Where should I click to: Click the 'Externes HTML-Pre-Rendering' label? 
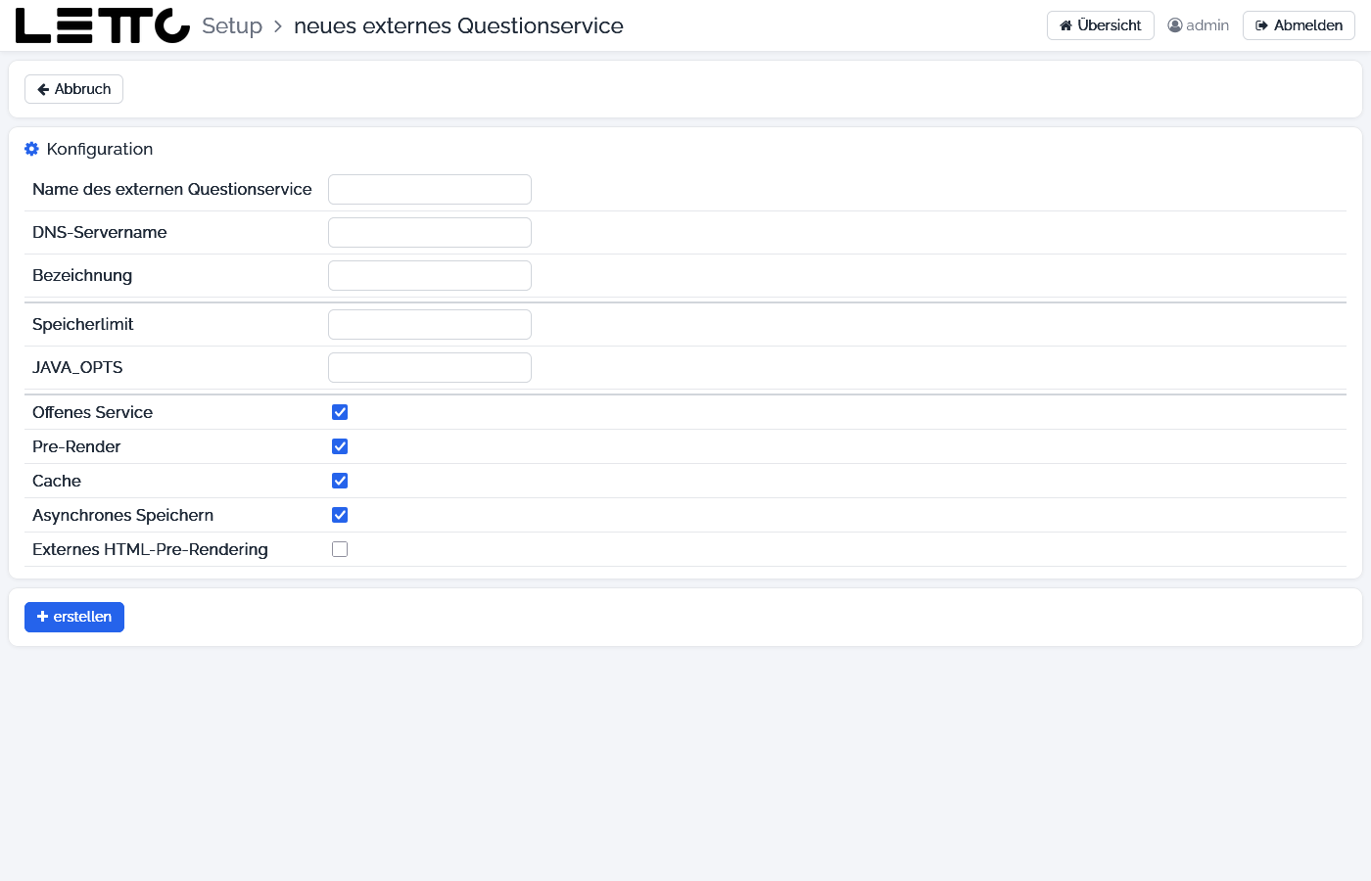150,549
